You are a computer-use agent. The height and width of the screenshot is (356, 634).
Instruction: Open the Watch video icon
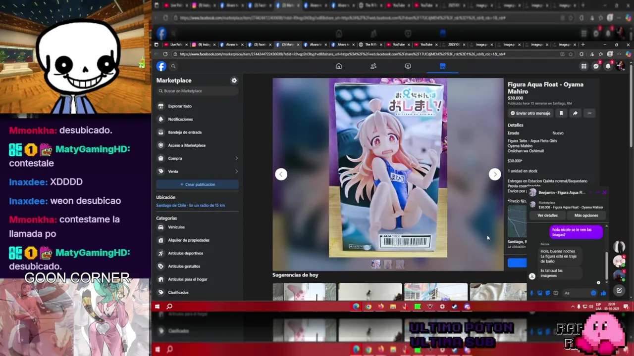pos(408,66)
